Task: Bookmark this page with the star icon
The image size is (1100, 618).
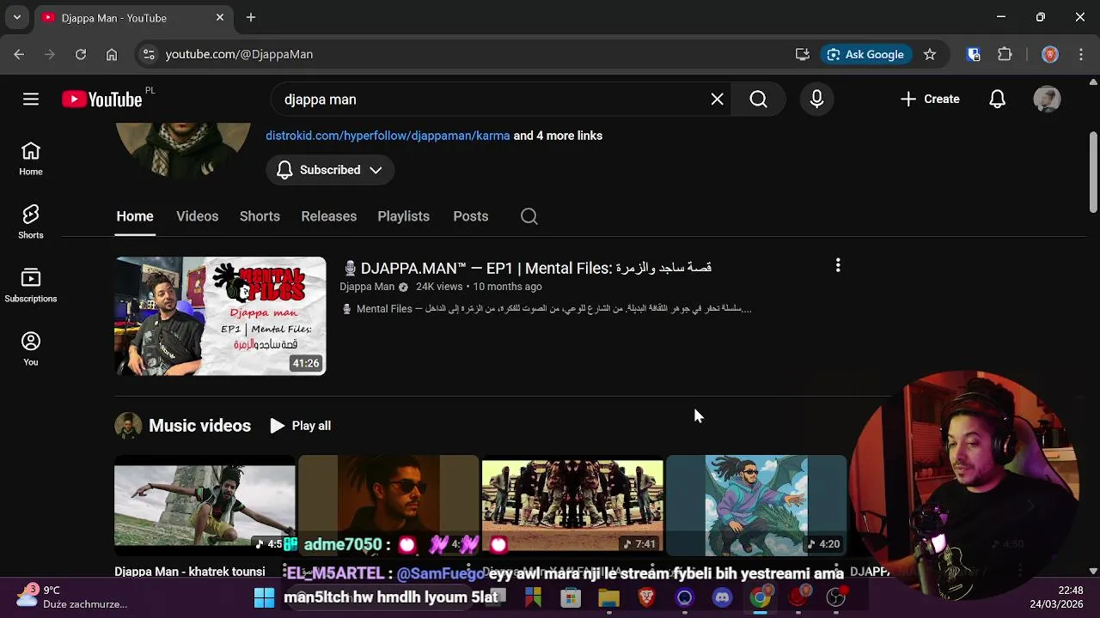Action: pos(930,54)
